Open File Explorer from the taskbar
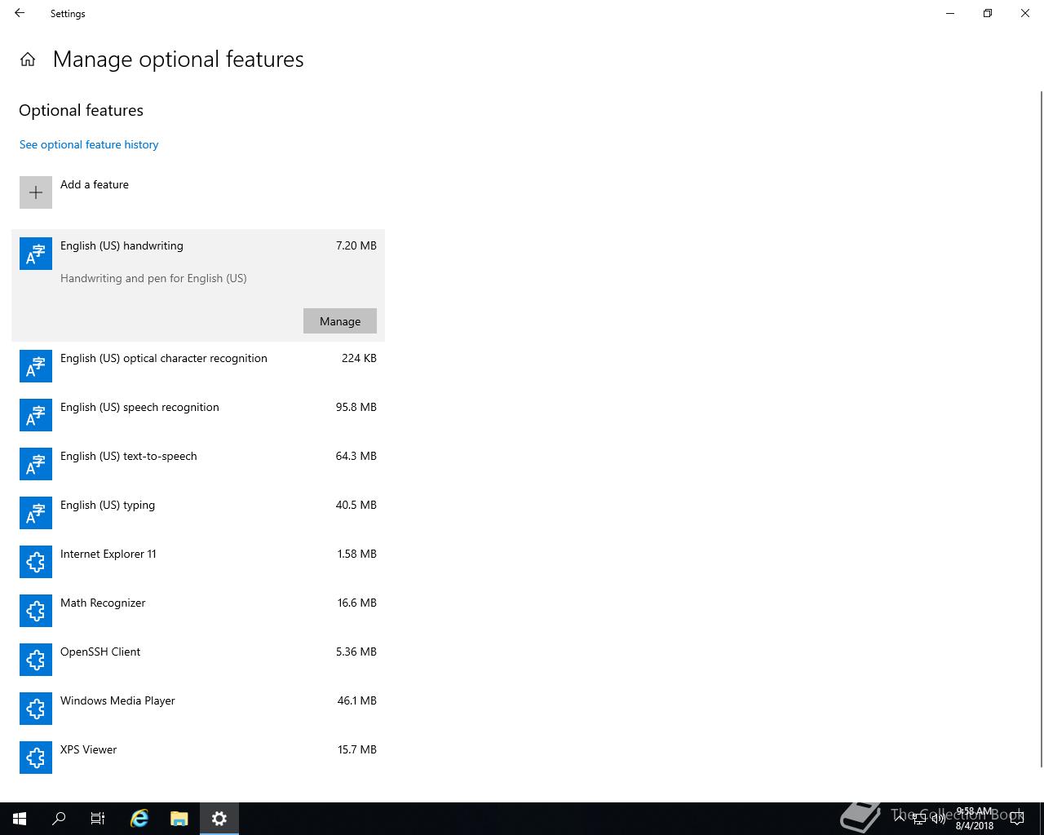The height and width of the screenshot is (835, 1044). click(179, 819)
